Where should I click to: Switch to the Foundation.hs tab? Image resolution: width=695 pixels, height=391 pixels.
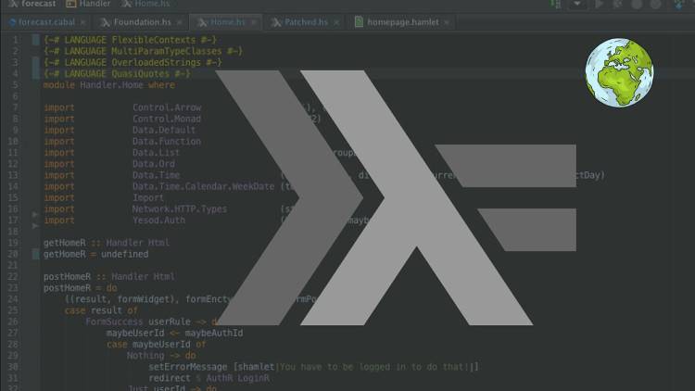pos(139,20)
